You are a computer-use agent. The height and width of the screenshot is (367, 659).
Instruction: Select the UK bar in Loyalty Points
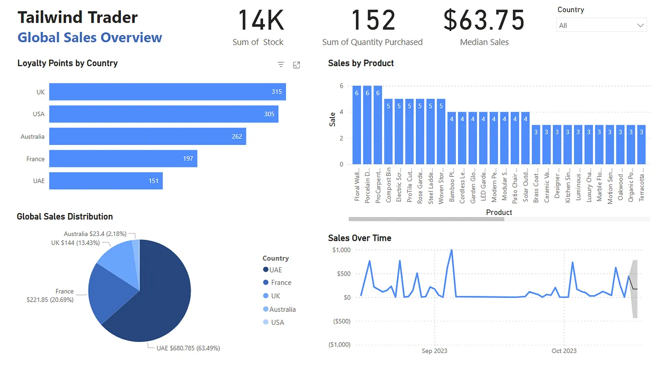pos(165,92)
